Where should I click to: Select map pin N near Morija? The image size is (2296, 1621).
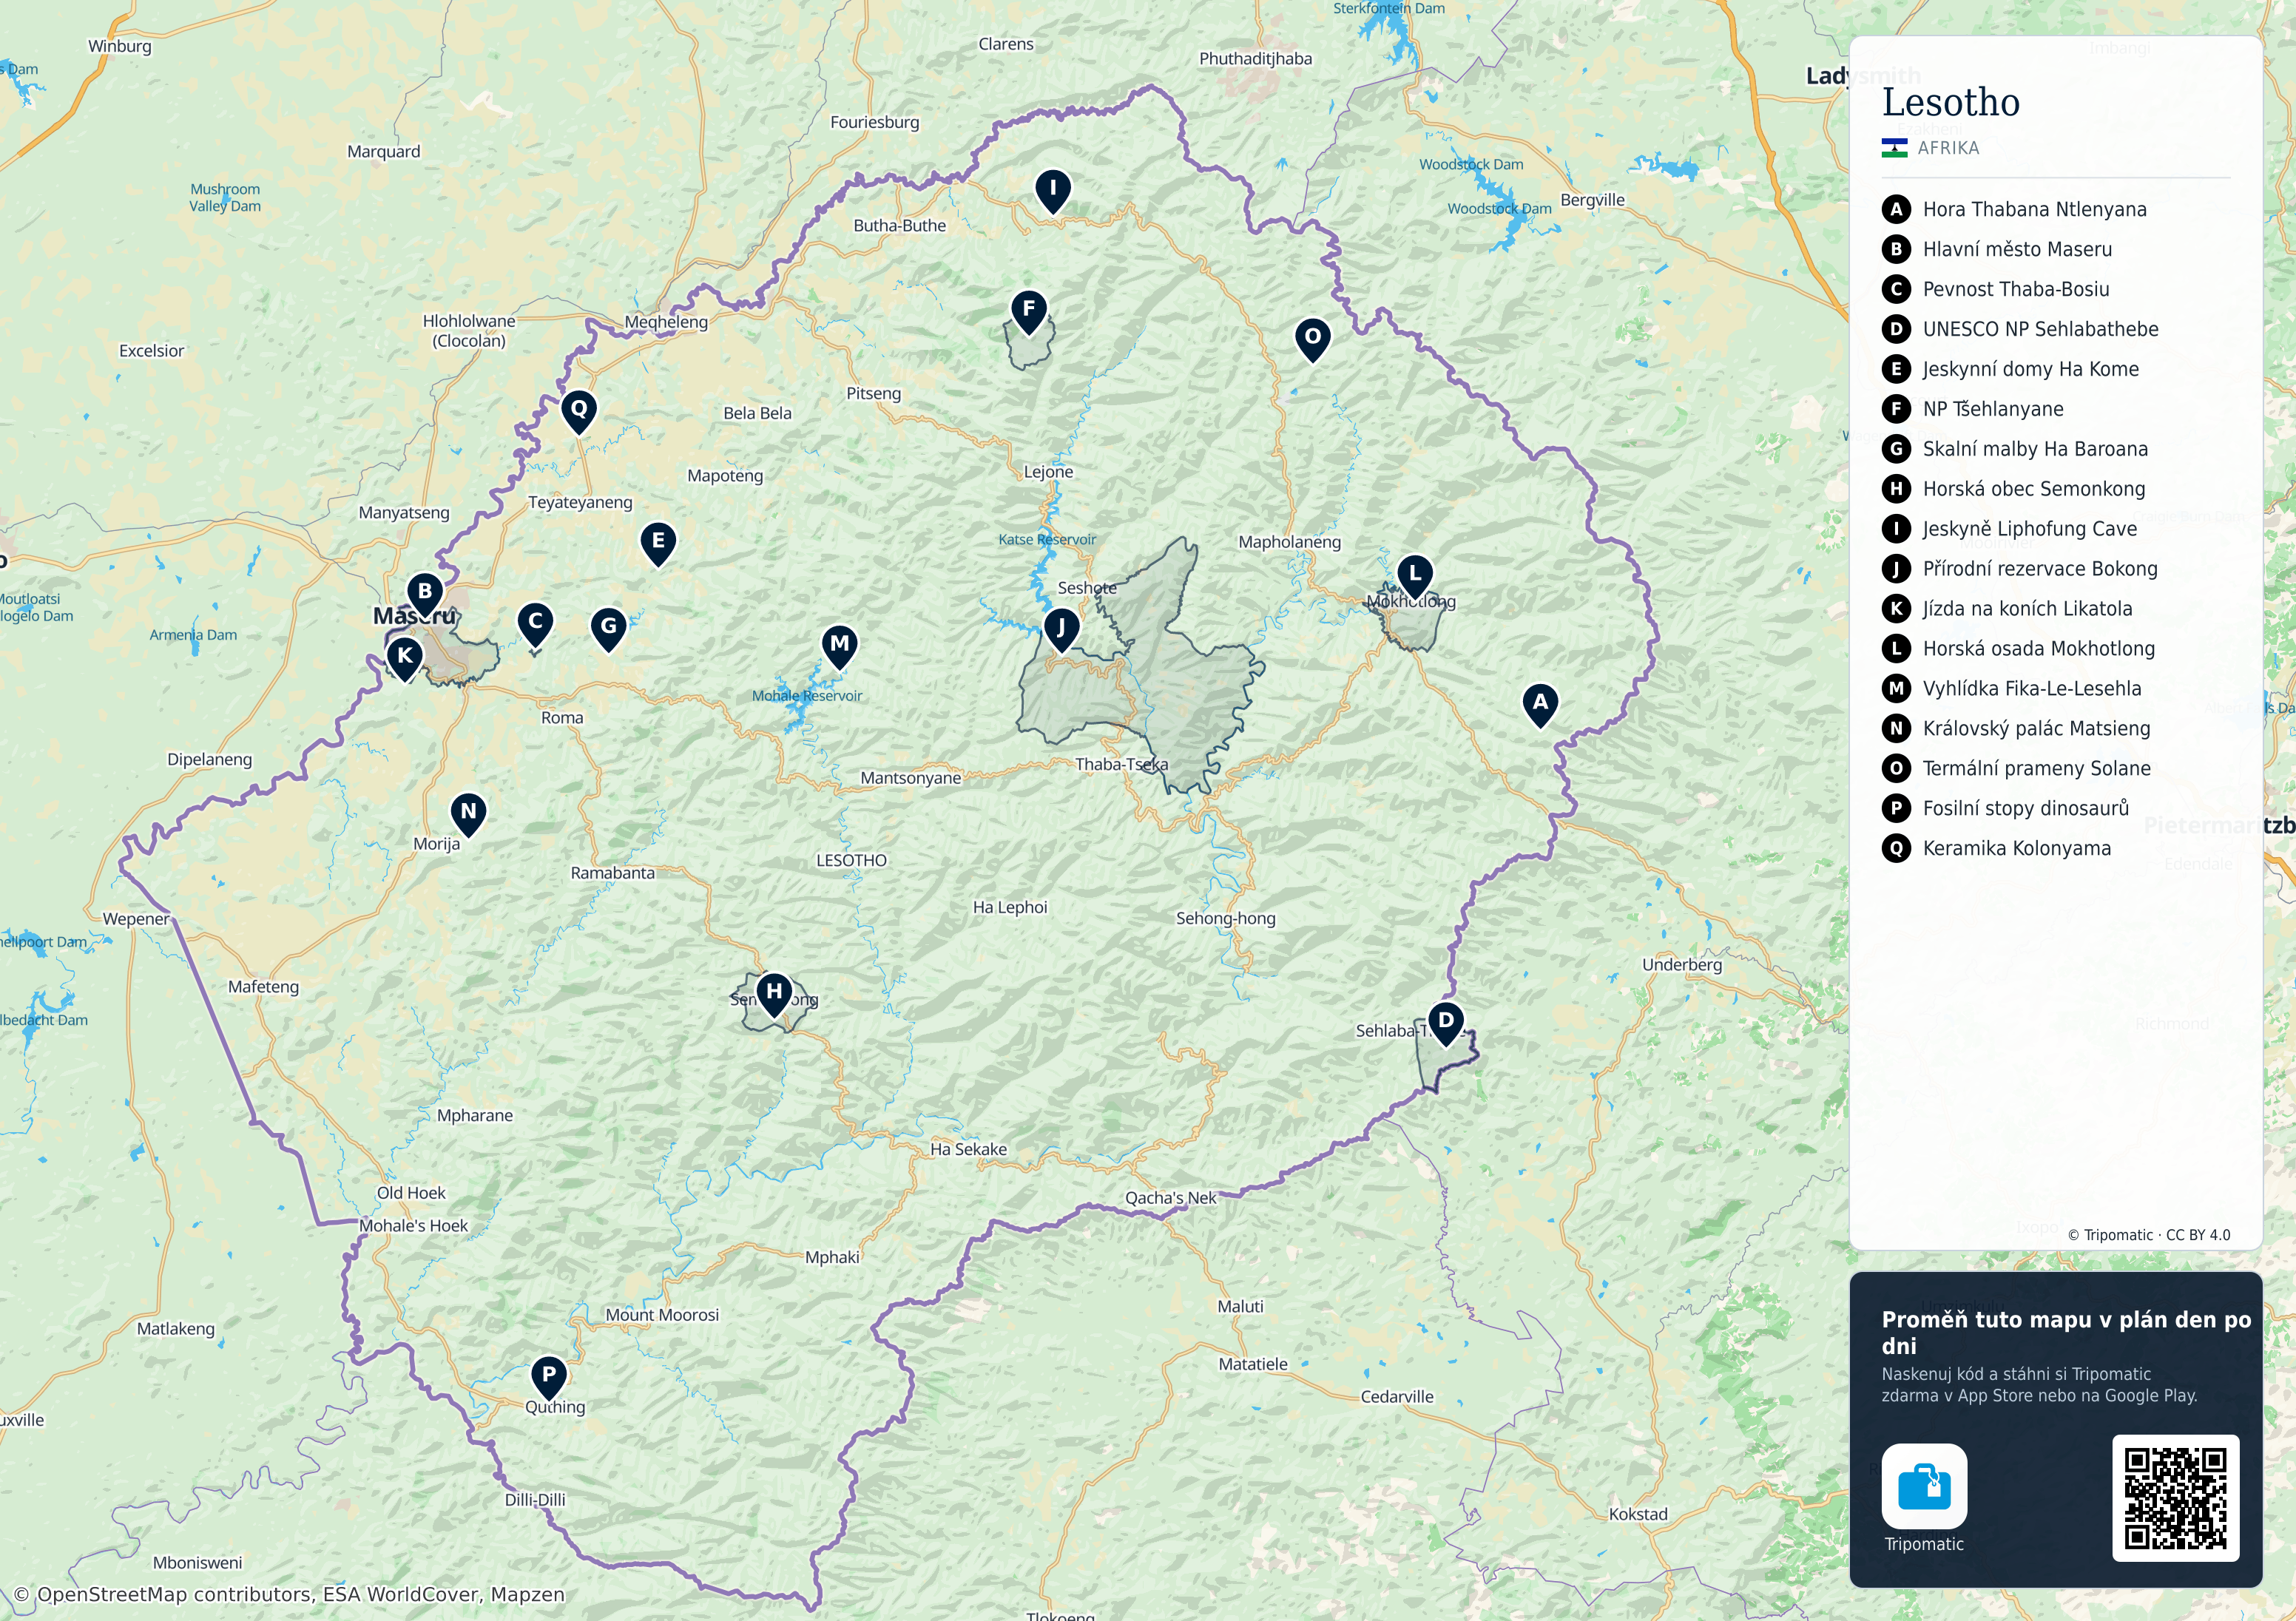click(468, 814)
